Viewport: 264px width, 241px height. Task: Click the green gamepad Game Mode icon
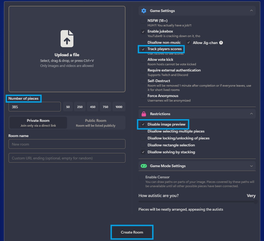click(144, 166)
